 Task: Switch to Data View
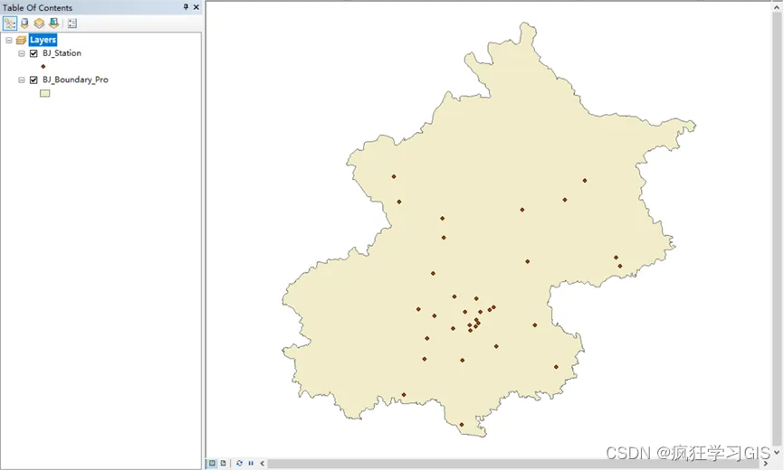tap(212, 463)
